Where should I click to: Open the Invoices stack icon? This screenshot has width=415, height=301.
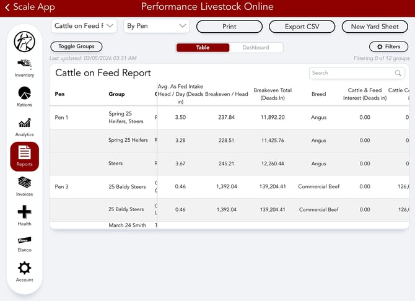click(24, 183)
